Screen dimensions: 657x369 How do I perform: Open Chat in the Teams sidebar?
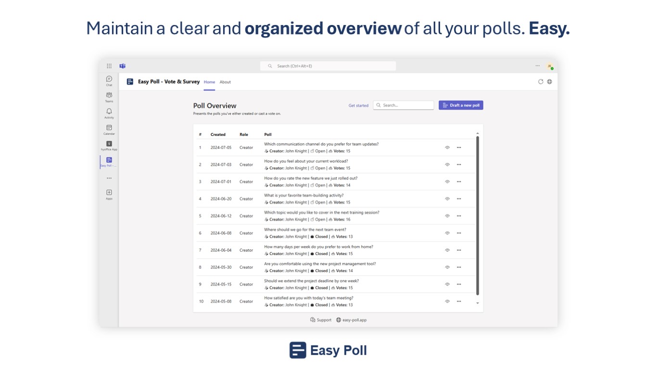point(109,80)
